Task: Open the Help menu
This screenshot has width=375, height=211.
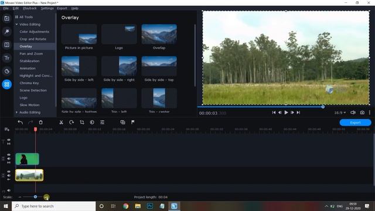Action: click(75, 8)
